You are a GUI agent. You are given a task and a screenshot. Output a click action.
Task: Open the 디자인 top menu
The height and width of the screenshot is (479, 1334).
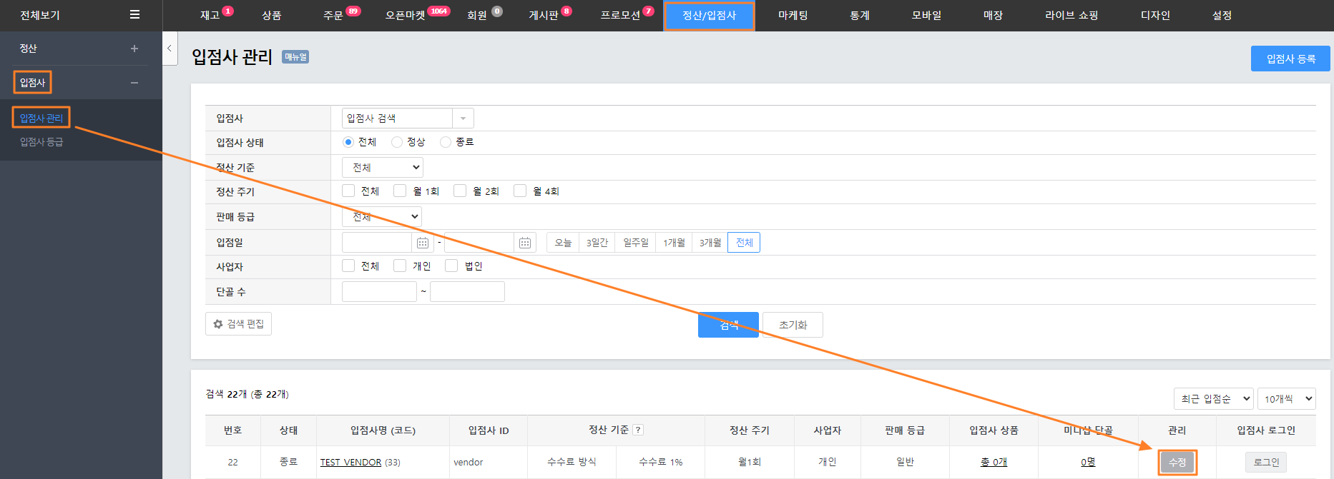(x=1156, y=15)
